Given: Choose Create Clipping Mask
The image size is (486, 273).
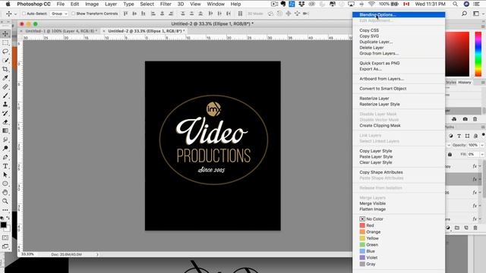Looking at the screenshot, I should 399,126.
